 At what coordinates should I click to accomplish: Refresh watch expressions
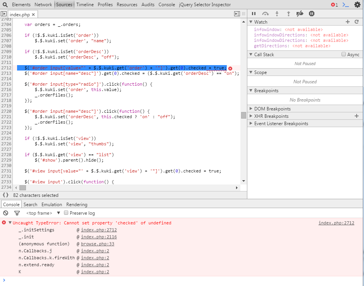click(357, 22)
